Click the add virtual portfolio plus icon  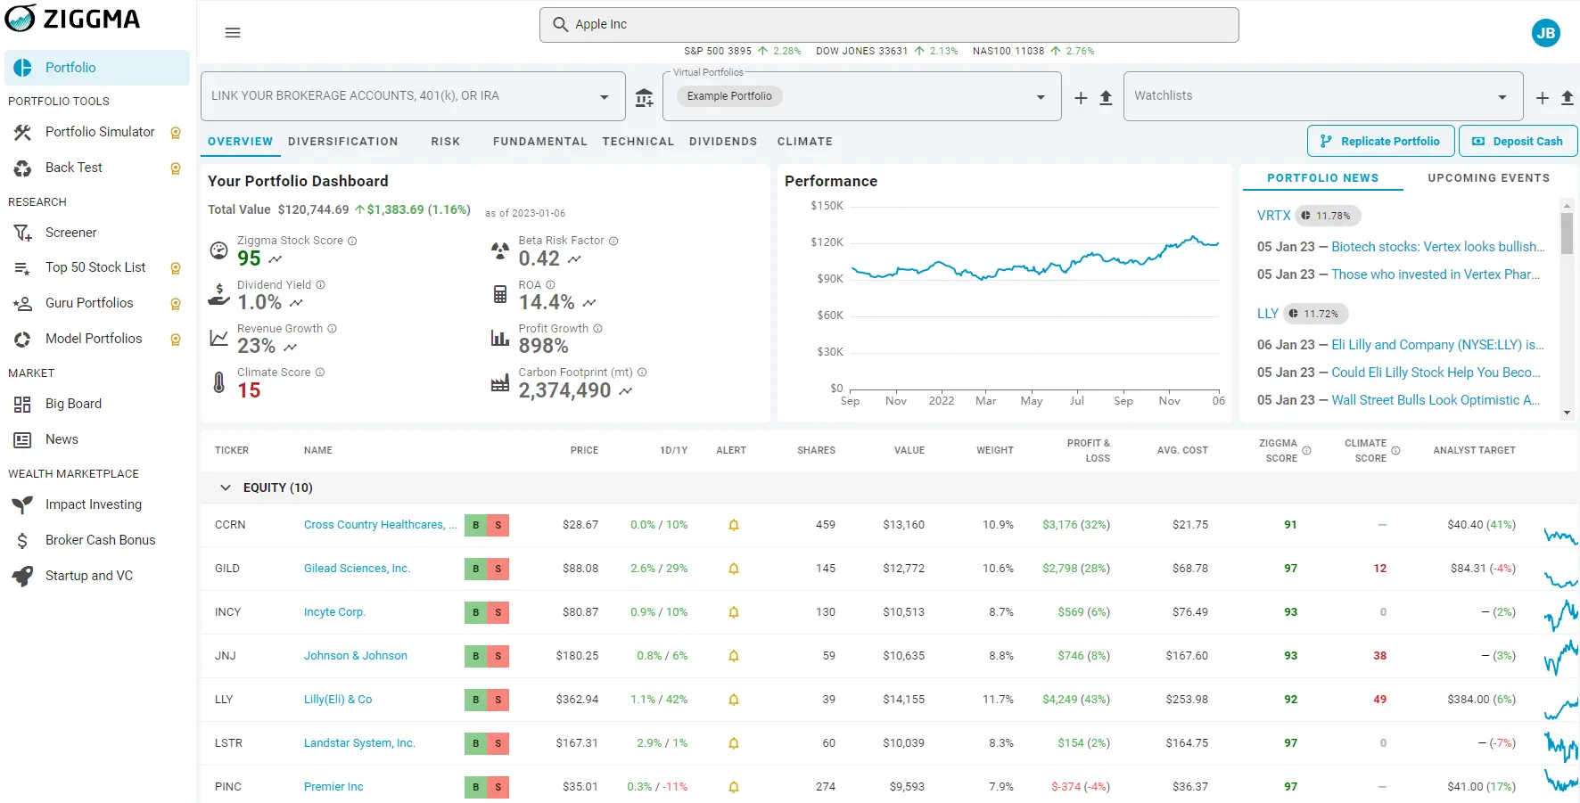click(x=1081, y=98)
